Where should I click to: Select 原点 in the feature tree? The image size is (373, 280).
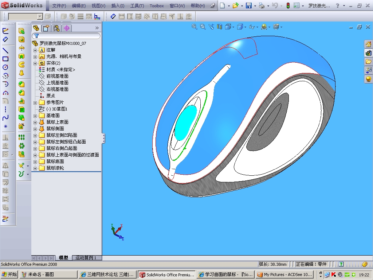(x=51, y=96)
